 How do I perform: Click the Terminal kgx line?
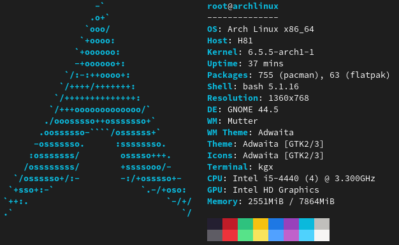pyautogui.click(x=240, y=167)
